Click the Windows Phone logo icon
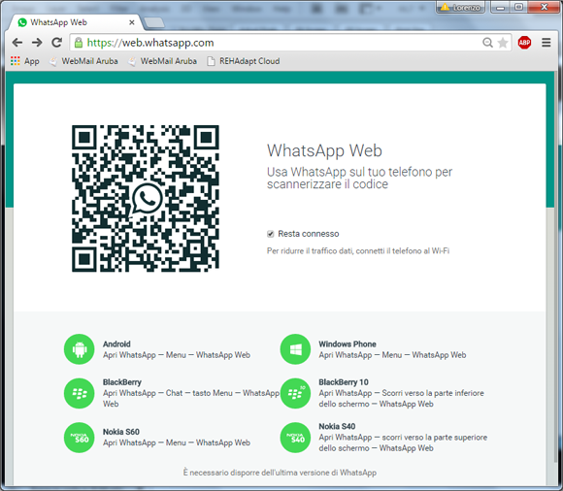The image size is (563, 491). click(x=295, y=349)
